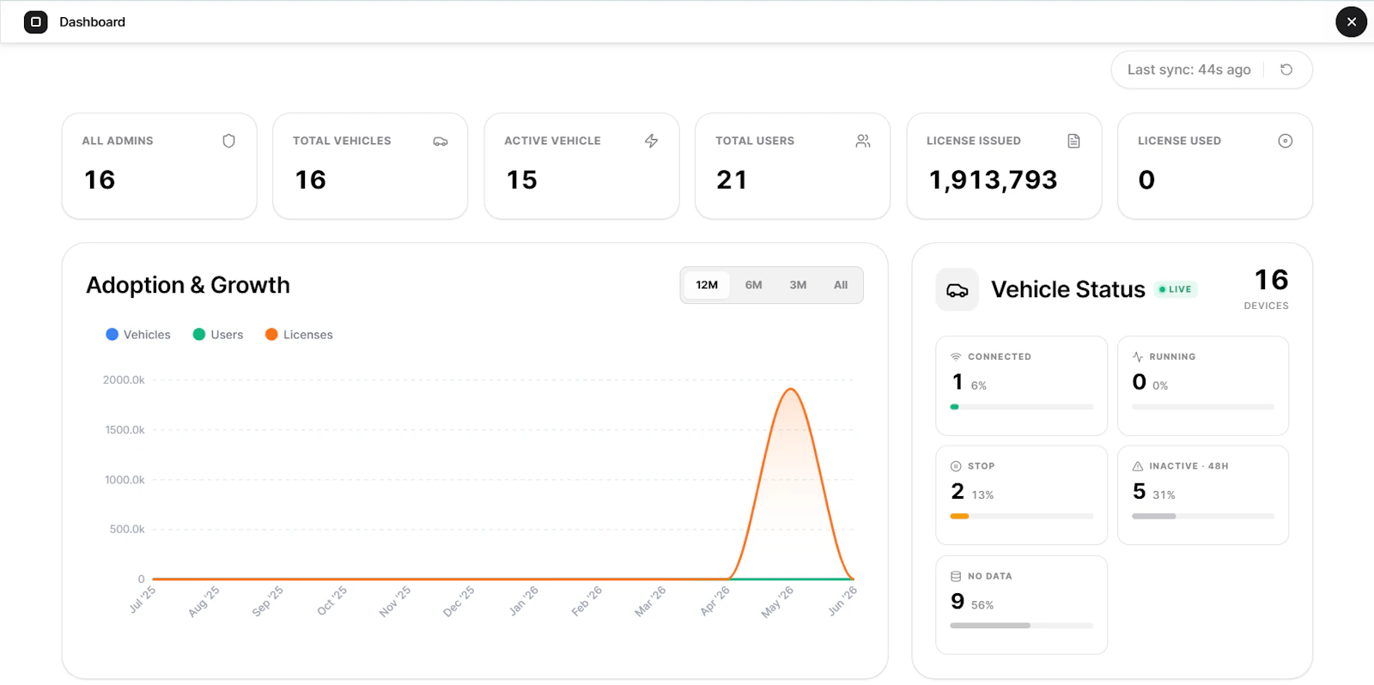Switch chart to 3M range
Screen dimensions: 1374x685
coord(798,285)
